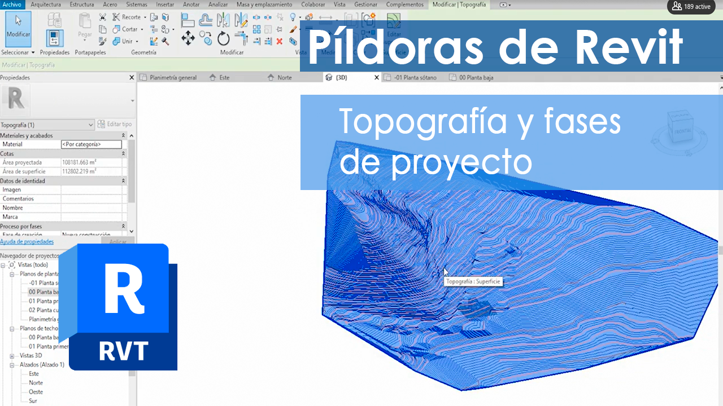Click the copy-to-clipboard icon below scissors
The image size is (723, 406).
click(102, 29)
